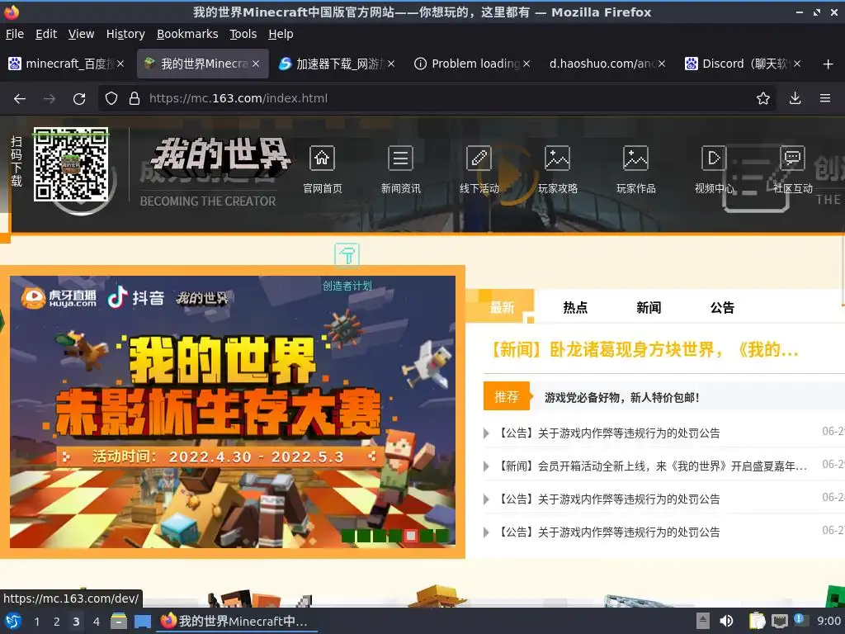The height and width of the screenshot is (634, 845).
Task: Select the 热点 news tab
Action: tap(575, 307)
